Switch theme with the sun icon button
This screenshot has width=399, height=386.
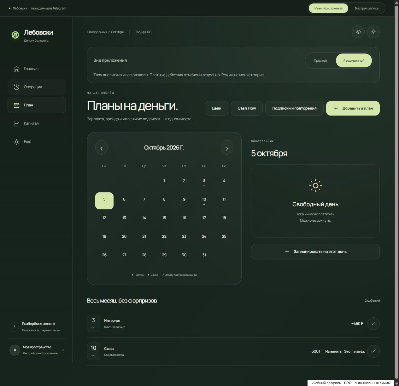pos(373,32)
